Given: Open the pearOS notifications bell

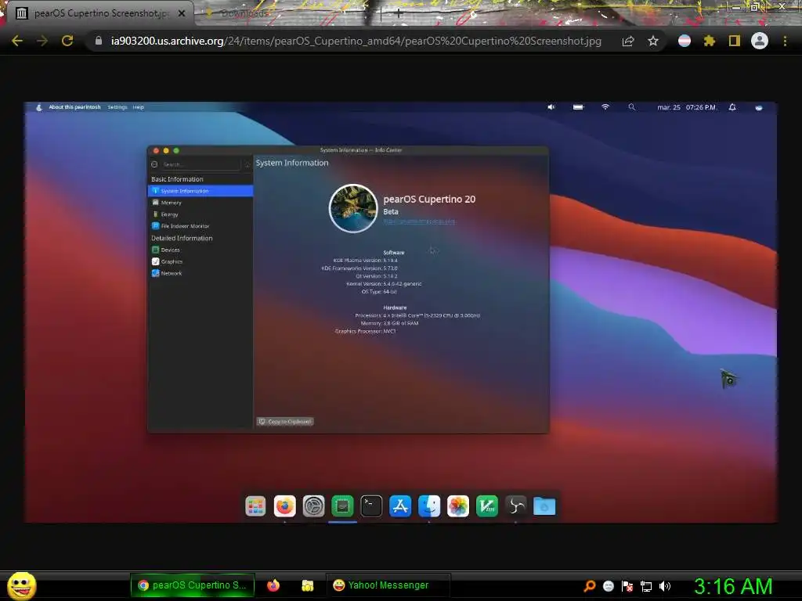Looking at the screenshot, I should (x=732, y=107).
